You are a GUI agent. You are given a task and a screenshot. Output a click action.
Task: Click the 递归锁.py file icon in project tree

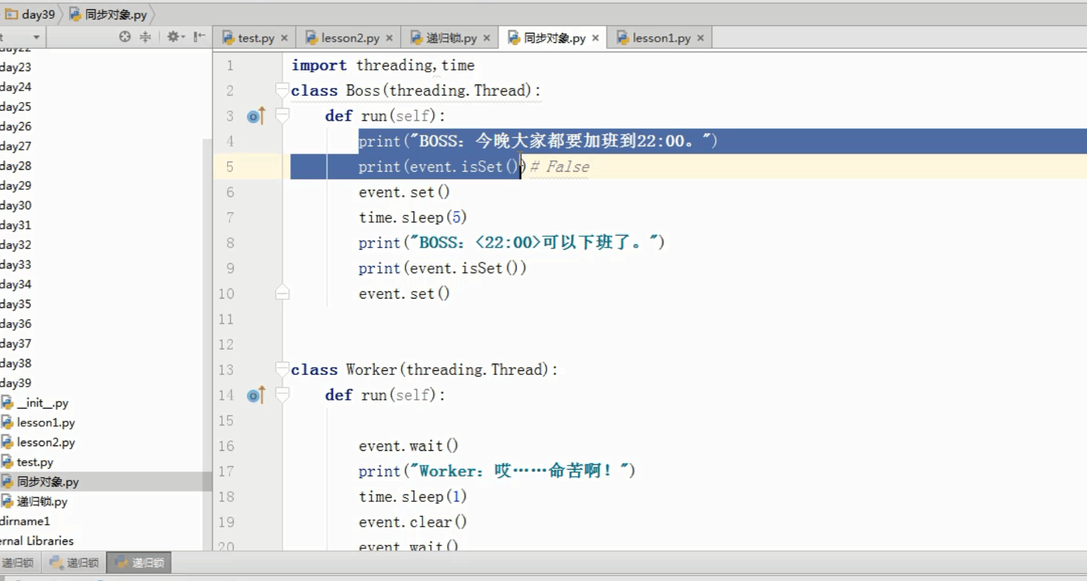click(x=7, y=501)
